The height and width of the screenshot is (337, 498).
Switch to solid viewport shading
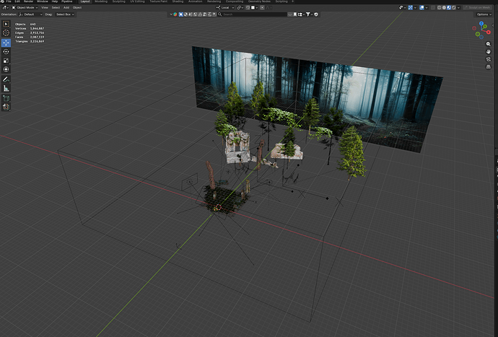point(444,8)
